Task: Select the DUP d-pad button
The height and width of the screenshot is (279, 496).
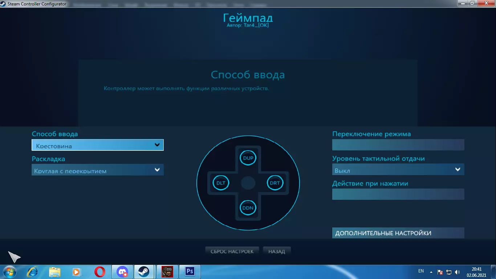Action: 248,158
